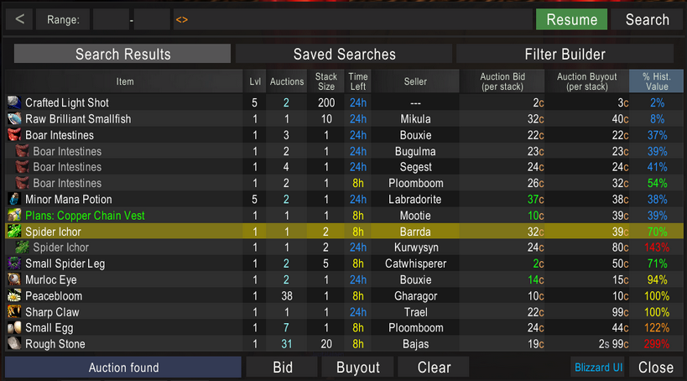Click the Small Egg item icon

14,328
